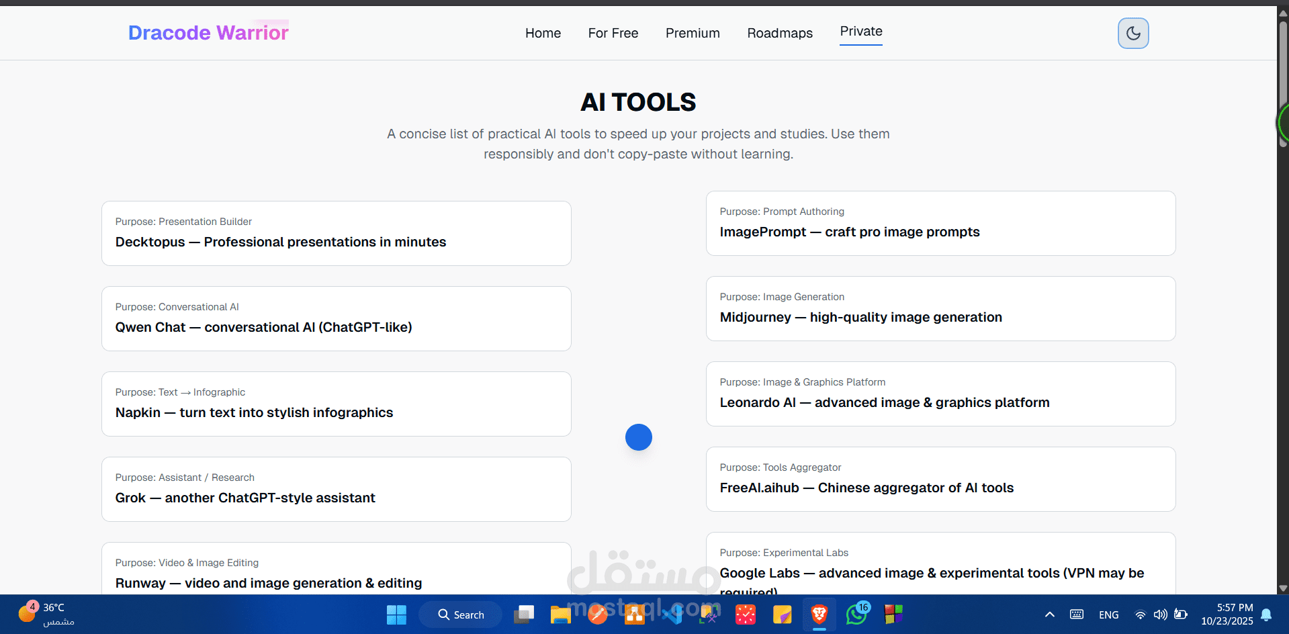Click the scrollbar down arrow
The image size is (1289, 634).
1283,588
